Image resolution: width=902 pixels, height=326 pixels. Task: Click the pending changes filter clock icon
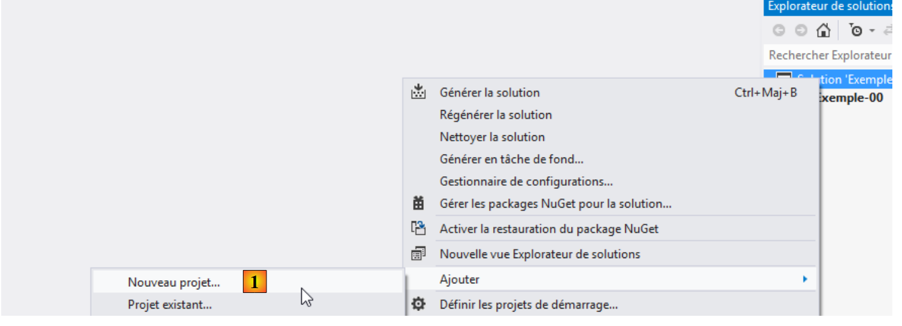pyautogui.click(x=856, y=30)
